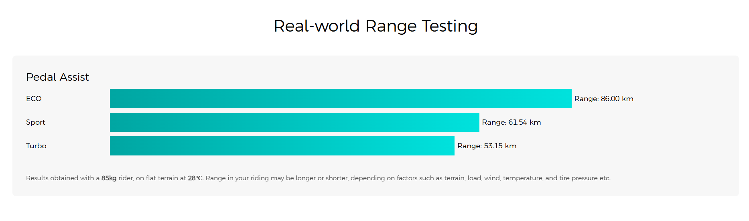Click "Range in your riding" footnote text
The image size is (749, 221).
tap(237, 178)
